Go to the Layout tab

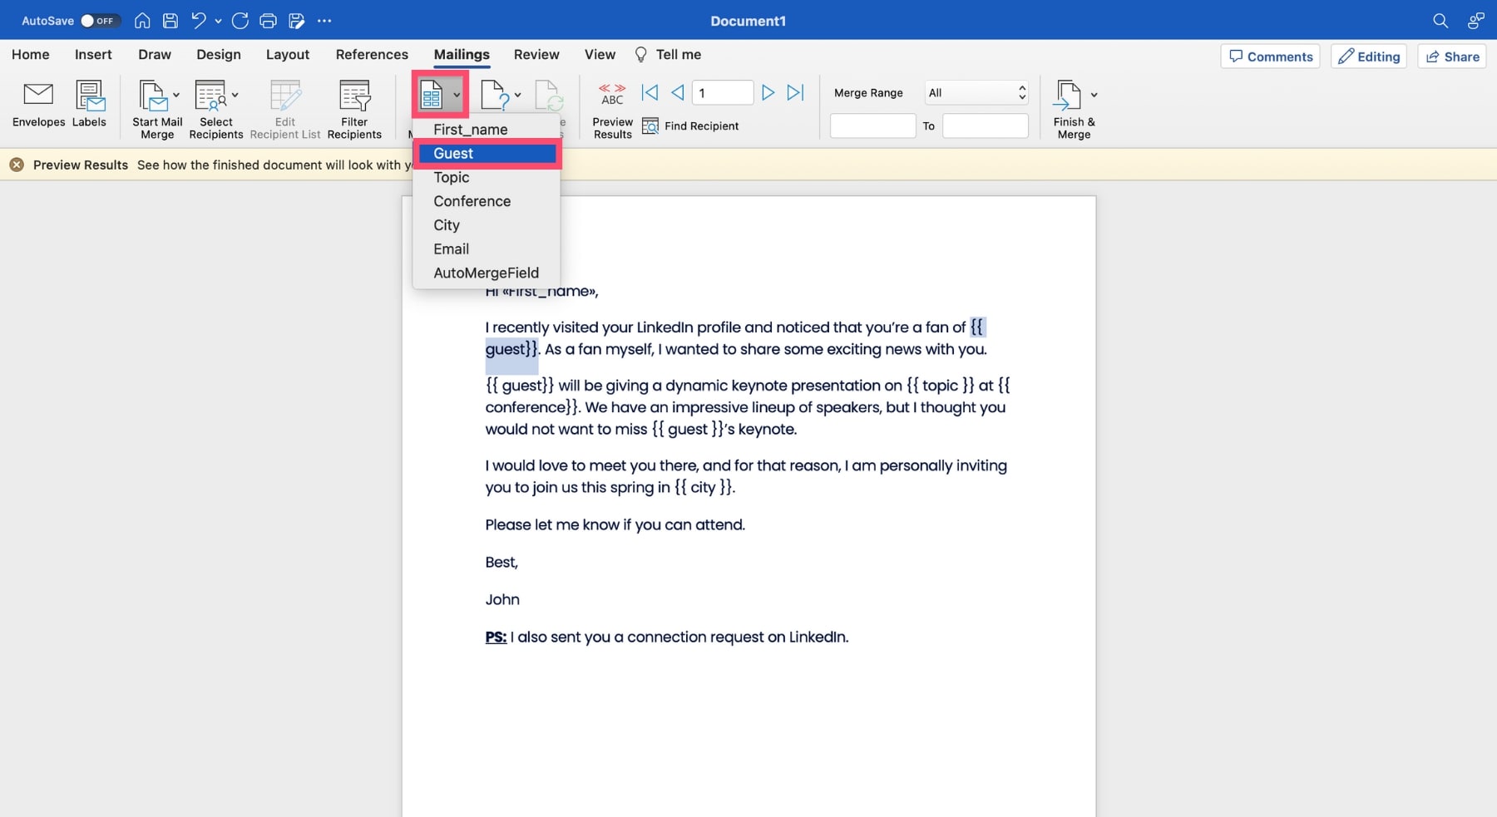(288, 54)
